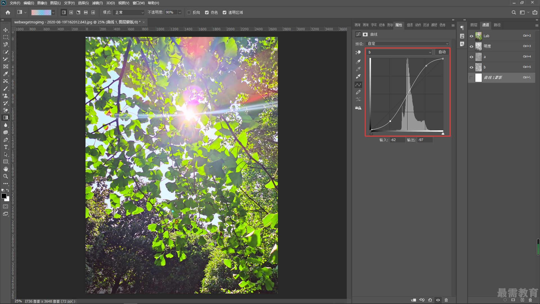
Task: Delete the adjustment layer via trash icon
Action: [x=446, y=300]
